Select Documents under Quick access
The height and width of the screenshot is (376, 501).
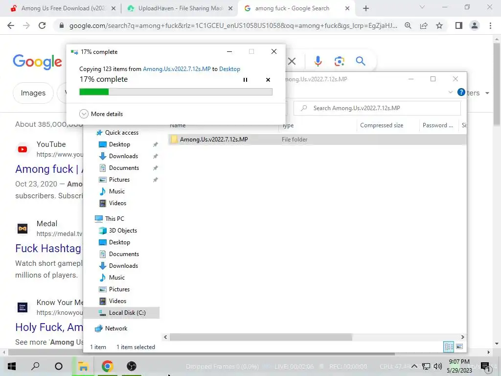[x=124, y=168]
